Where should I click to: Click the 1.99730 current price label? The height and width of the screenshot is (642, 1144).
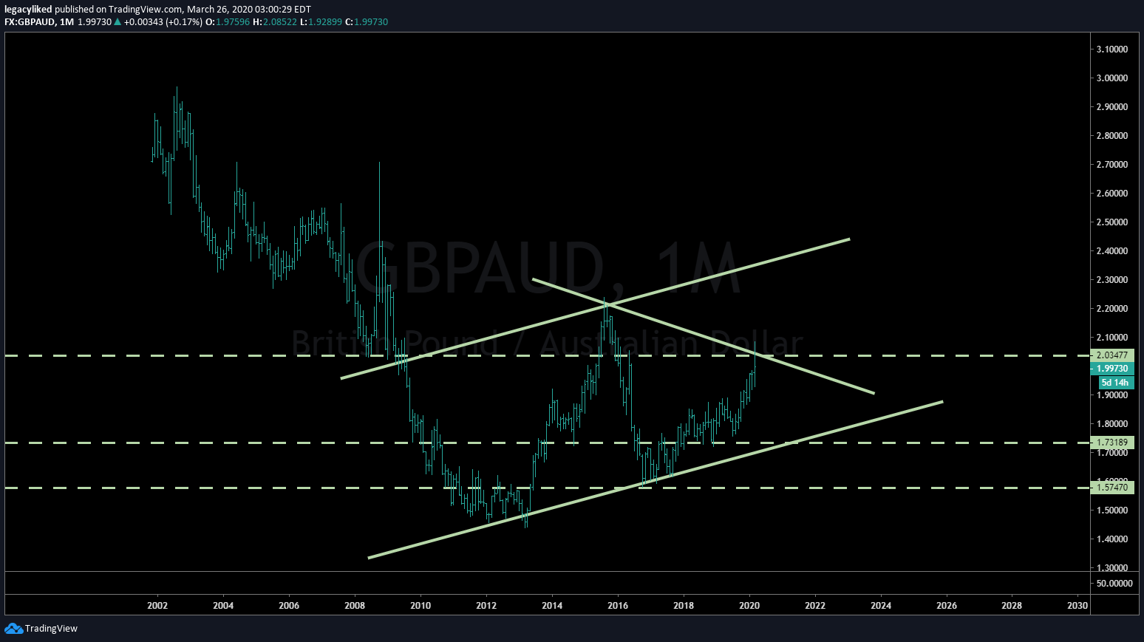tap(1112, 369)
